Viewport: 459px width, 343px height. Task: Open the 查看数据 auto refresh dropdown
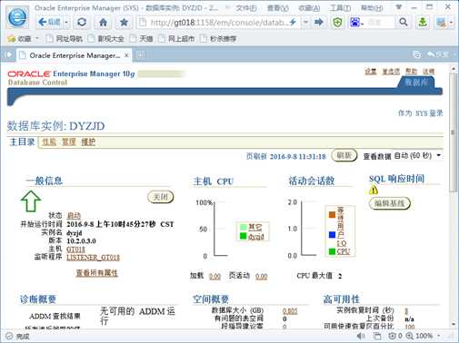tap(417, 156)
